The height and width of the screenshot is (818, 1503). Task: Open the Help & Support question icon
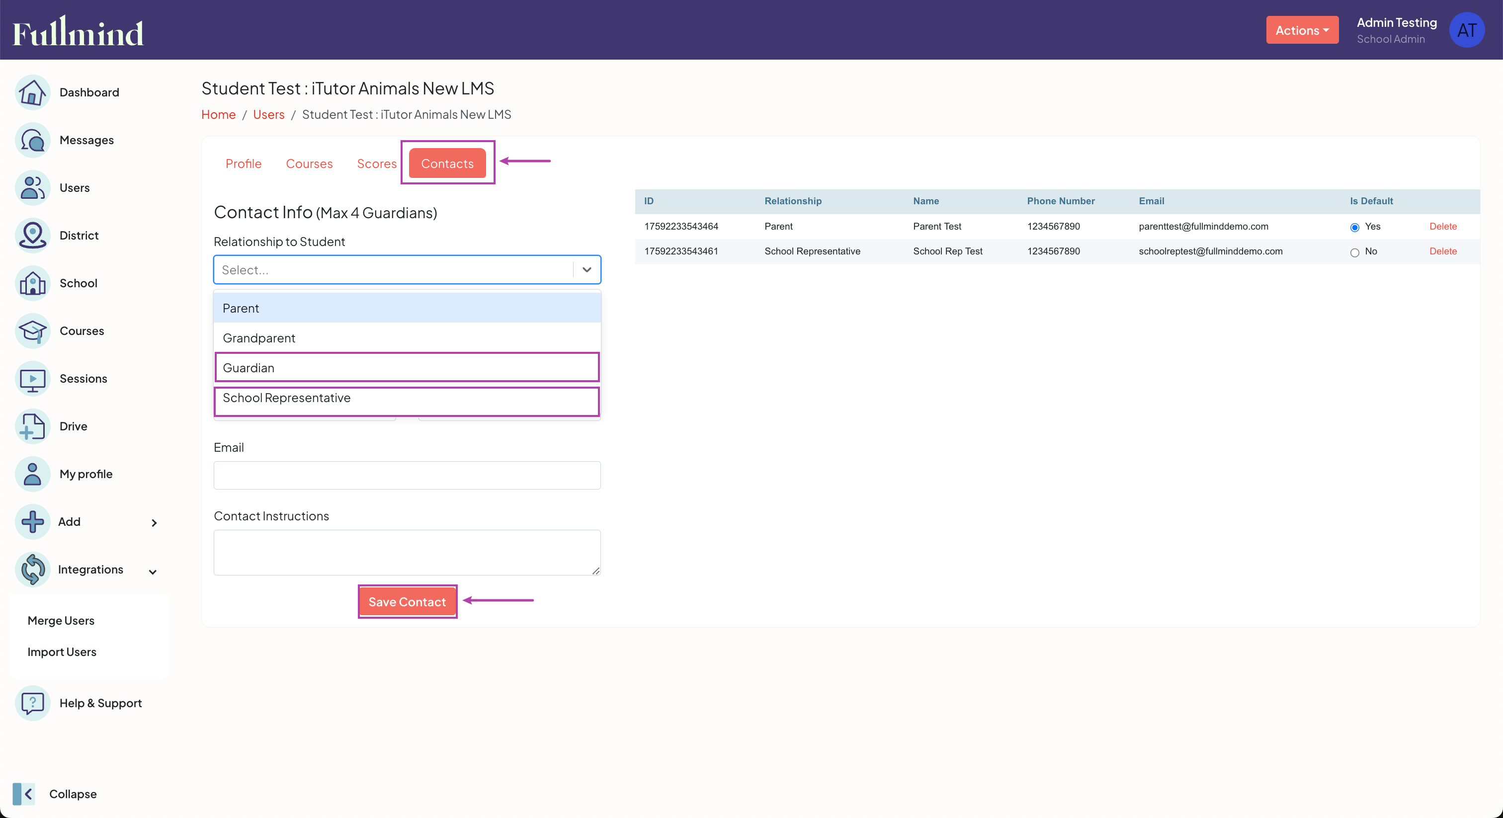pyautogui.click(x=33, y=703)
